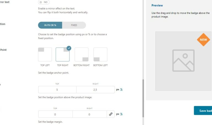Image resolution: width=212 pixels, height=125 pixels.
Task: Click the orange NEW badge in preview
Action: [x=203, y=40]
